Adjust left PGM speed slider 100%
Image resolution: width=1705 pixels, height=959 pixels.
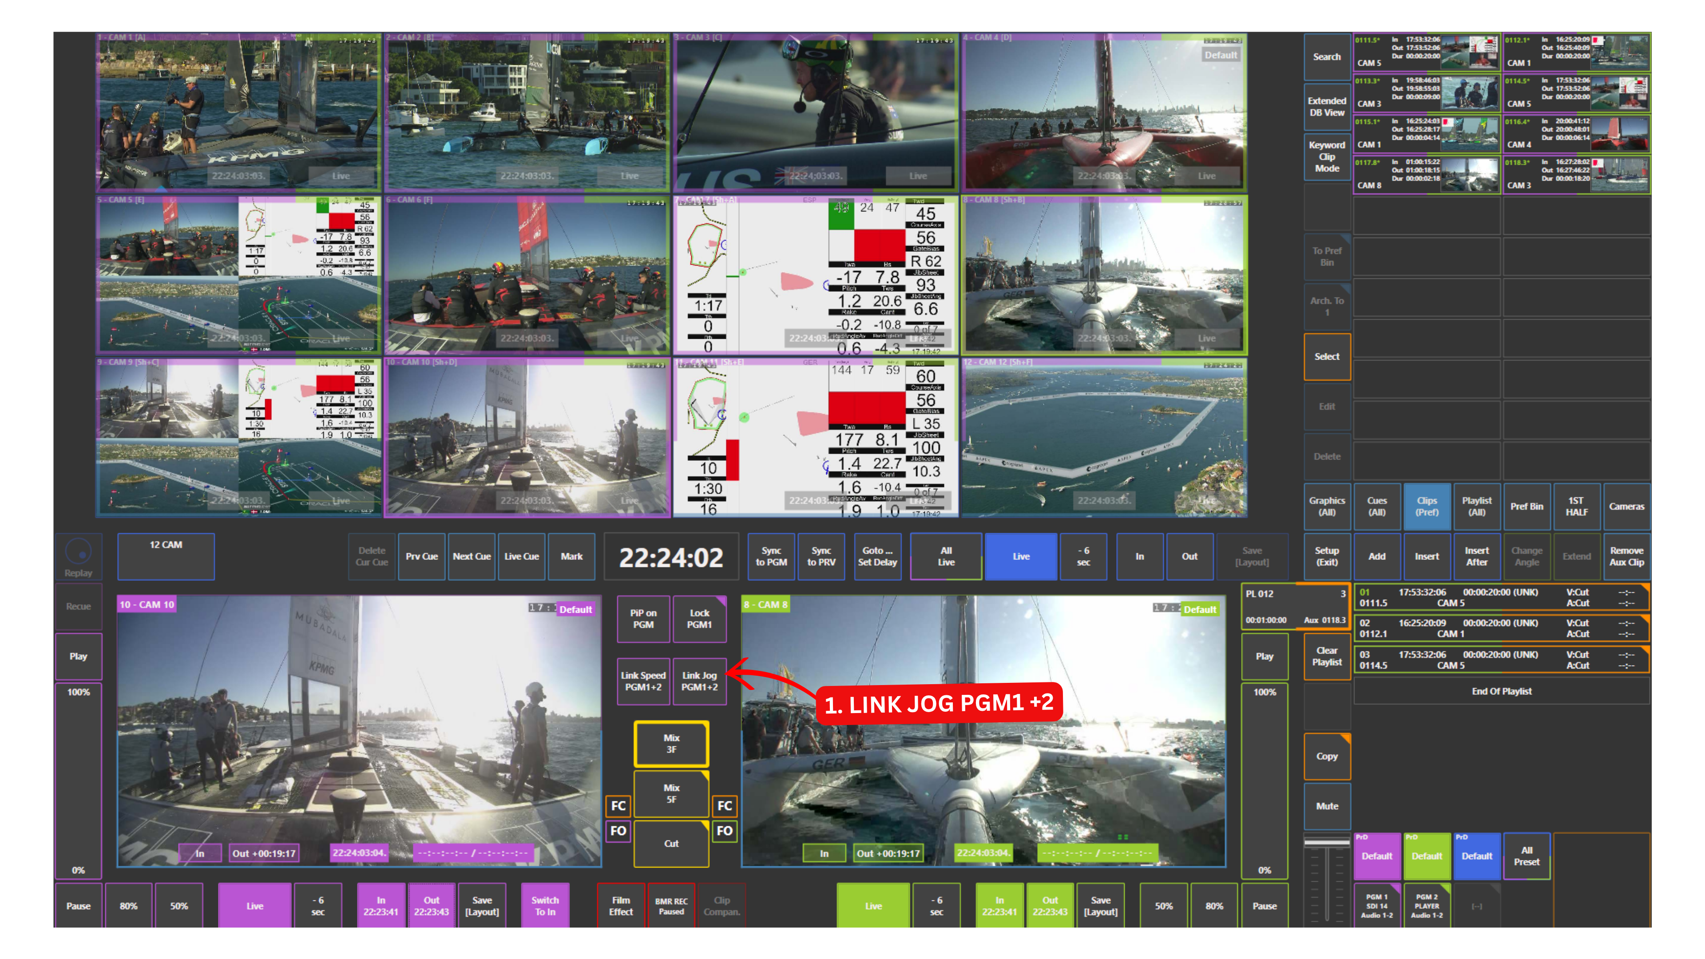click(x=78, y=781)
